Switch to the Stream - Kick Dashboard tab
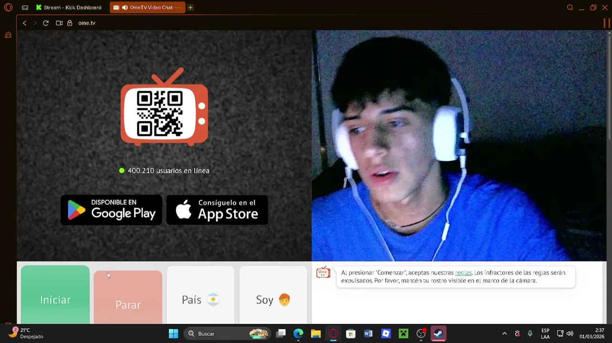612x343 pixels. 69,8
